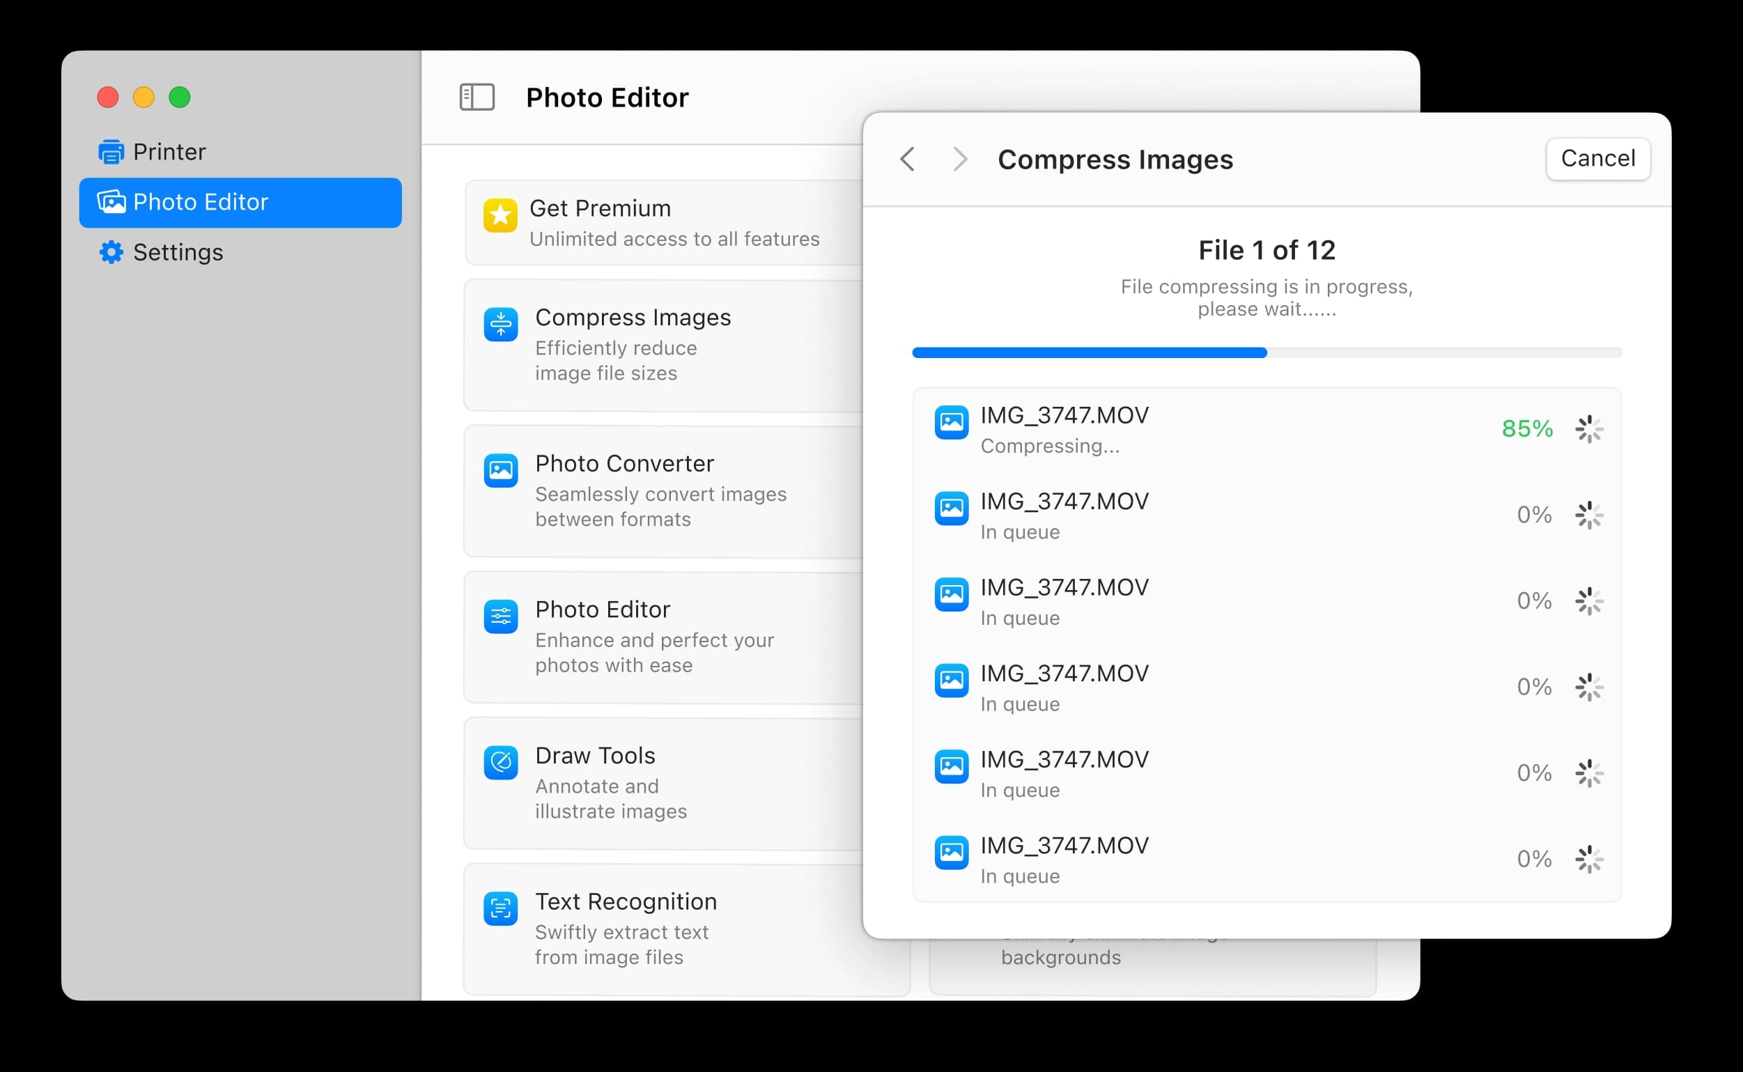Open the Photo Editor tool card
1743x1072 pixels.
tap(664, 637)
